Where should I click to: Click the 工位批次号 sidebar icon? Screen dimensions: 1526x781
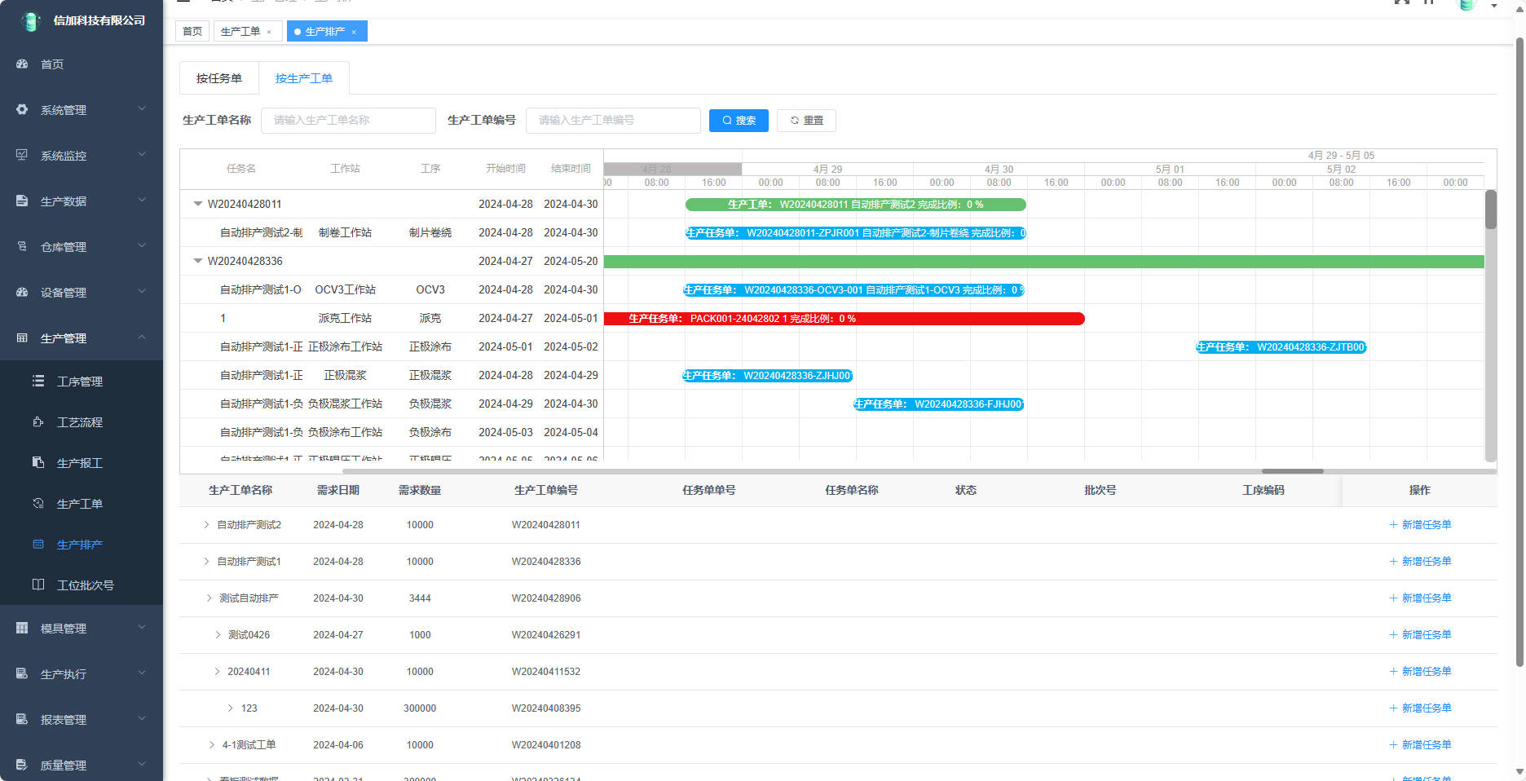pos(38,585)
